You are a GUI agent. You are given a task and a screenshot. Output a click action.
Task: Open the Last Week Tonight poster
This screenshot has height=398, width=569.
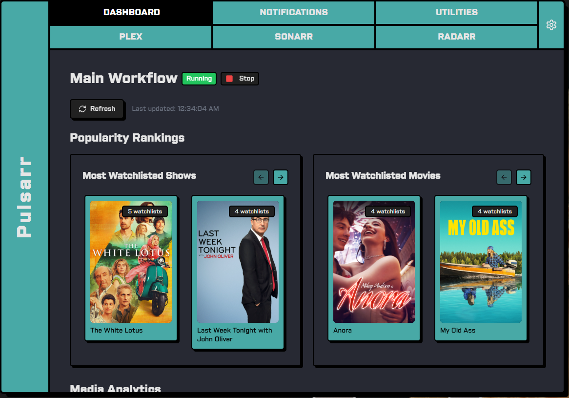pyautogui.click(x=238, y=262)
